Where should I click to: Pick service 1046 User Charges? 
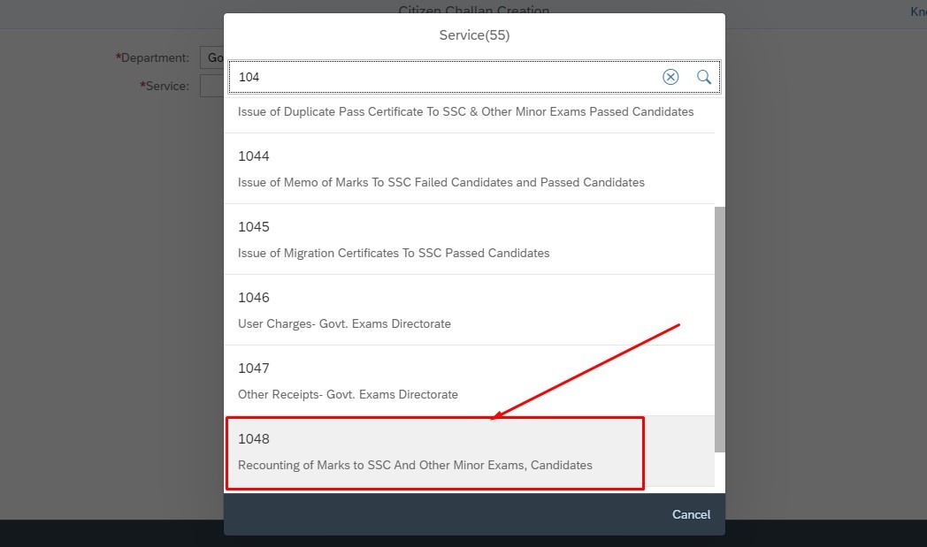tap(469, 310)
